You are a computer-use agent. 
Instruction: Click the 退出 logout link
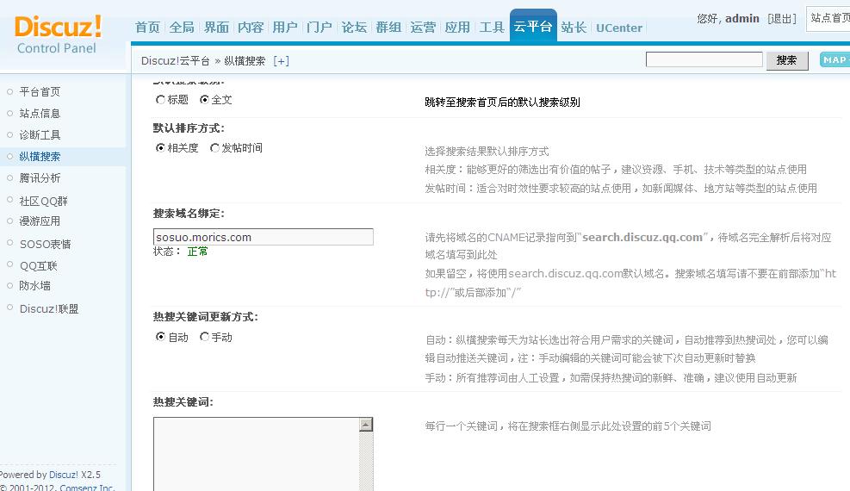(782, 19)
